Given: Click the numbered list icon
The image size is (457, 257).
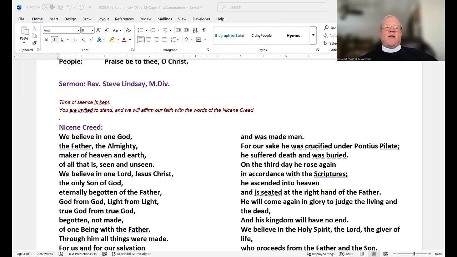Looking at the screenshot, I should point(152,30).
